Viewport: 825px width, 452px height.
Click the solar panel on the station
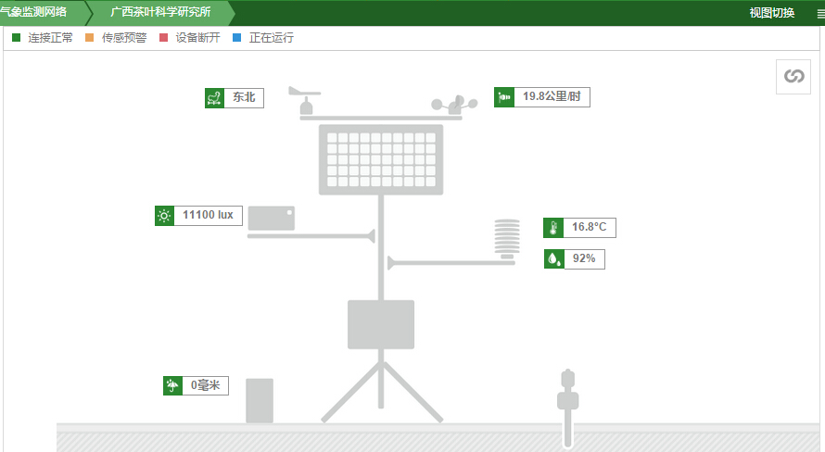point(381,158)
